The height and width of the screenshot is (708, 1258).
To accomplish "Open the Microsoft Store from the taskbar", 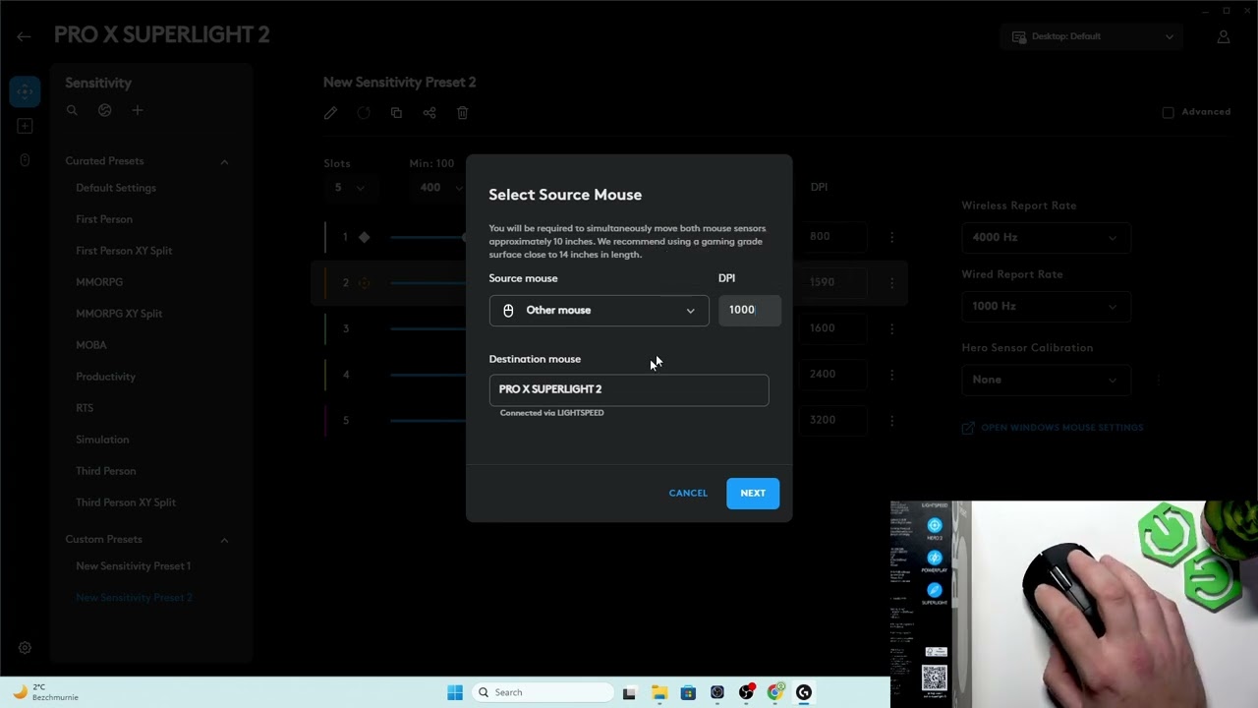I will tap(688, 692).
